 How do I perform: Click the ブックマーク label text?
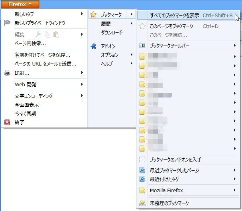coord(111,14)
